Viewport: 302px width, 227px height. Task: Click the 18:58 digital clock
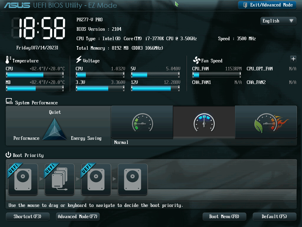tap(38, 28)
